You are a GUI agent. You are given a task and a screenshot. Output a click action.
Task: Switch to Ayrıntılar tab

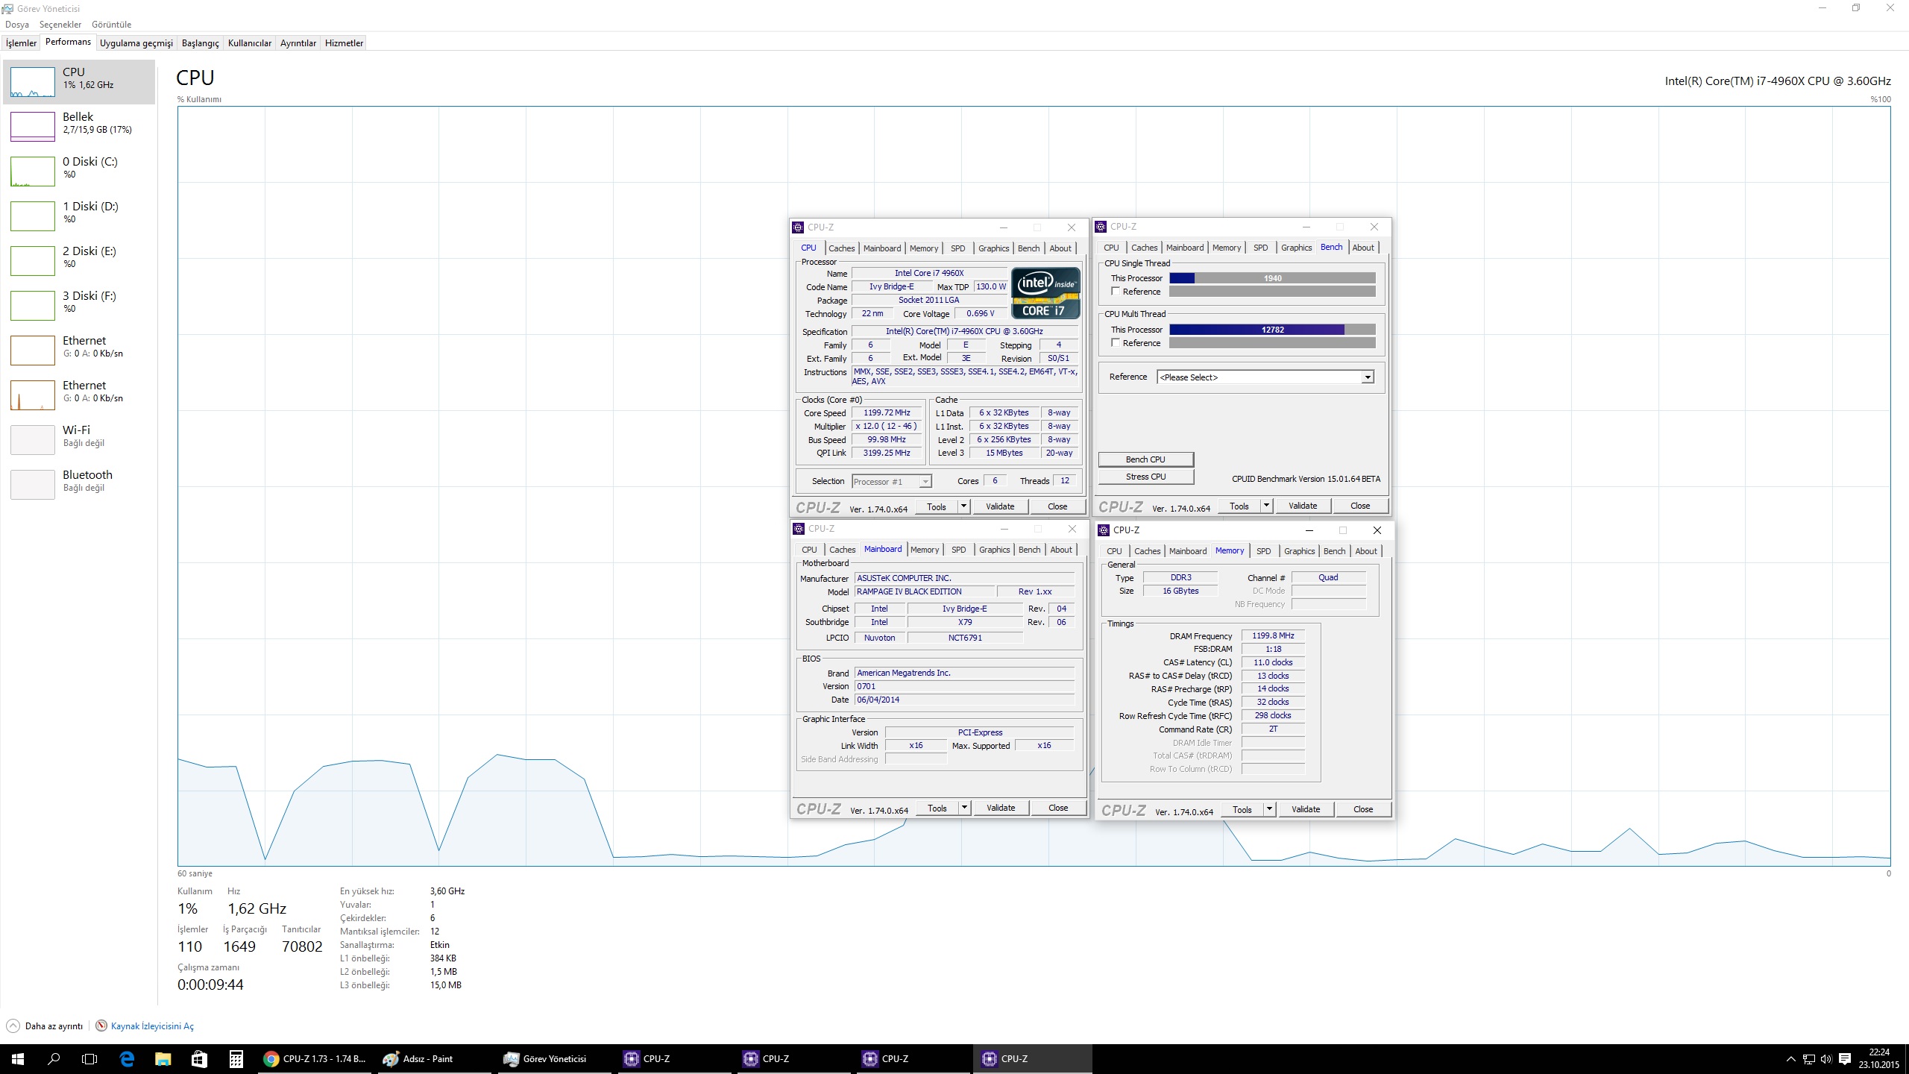click(x=298, y=43)
